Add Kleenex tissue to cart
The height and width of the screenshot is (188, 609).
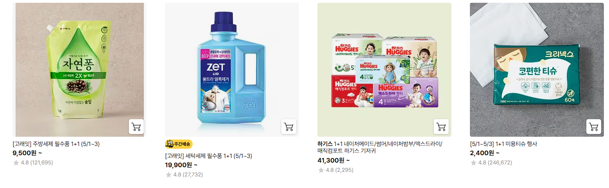click(x=594, y=127)
